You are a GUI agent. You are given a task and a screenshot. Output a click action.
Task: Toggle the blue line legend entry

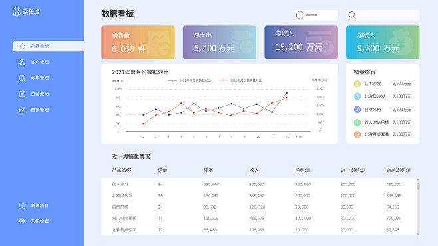coord(189,80)
